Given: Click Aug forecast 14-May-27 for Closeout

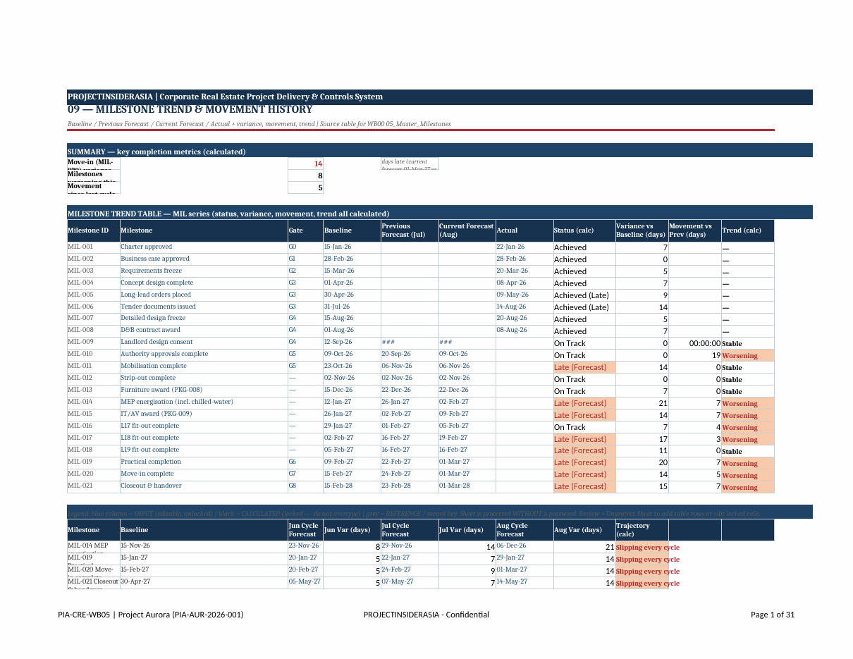Looking at the screenshot, I should pyautogui.click(x=524, y=582).
